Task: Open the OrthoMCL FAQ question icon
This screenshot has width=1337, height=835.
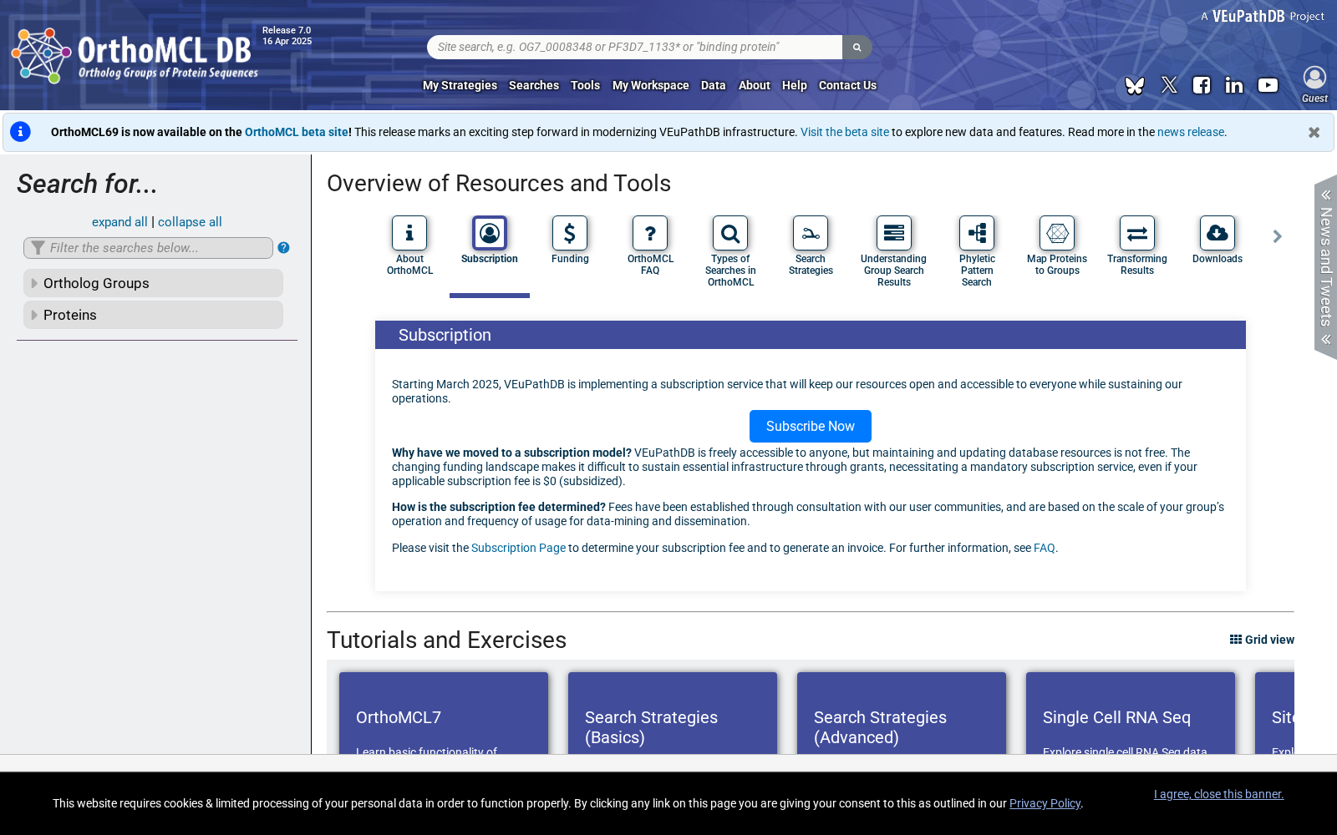Action: pos(650,233)
